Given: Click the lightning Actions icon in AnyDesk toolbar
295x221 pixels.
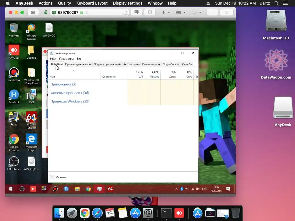Looking at the screenshot, I should [164, 12].
